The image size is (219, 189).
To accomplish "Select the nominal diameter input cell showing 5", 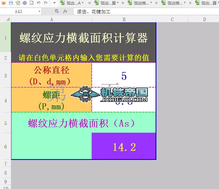I will [124, 75].
